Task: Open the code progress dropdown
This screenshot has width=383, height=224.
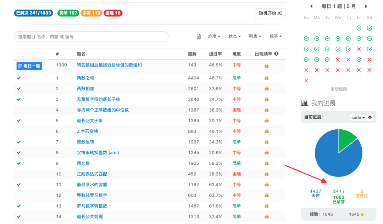Action: [358, 118]
